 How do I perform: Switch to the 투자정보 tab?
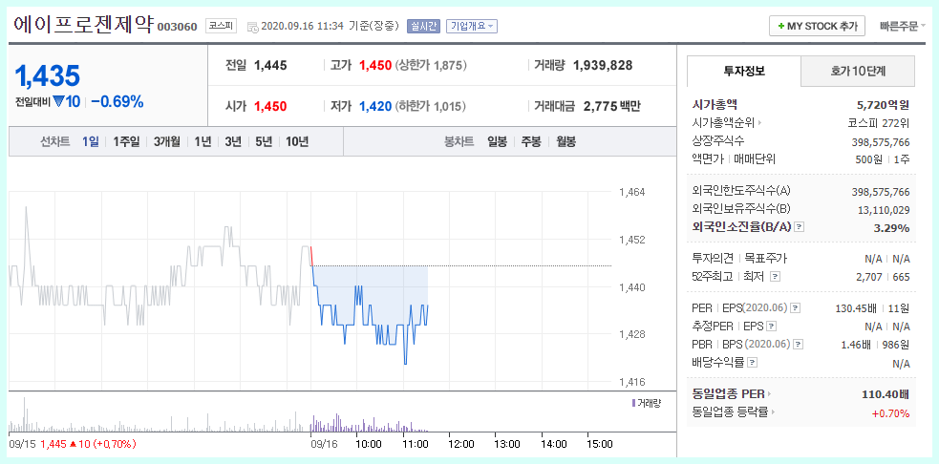[x=744, y=72]
